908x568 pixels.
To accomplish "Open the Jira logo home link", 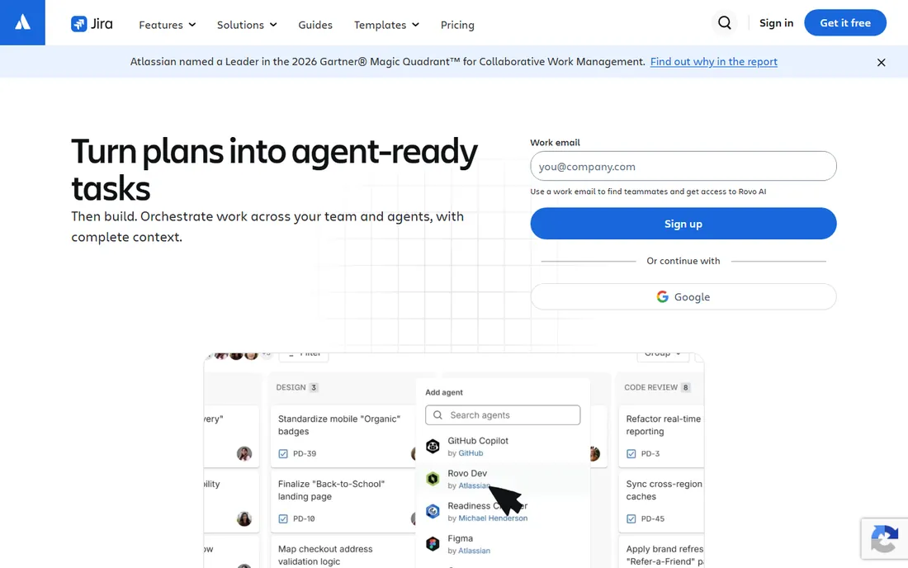I will (92, 24).
